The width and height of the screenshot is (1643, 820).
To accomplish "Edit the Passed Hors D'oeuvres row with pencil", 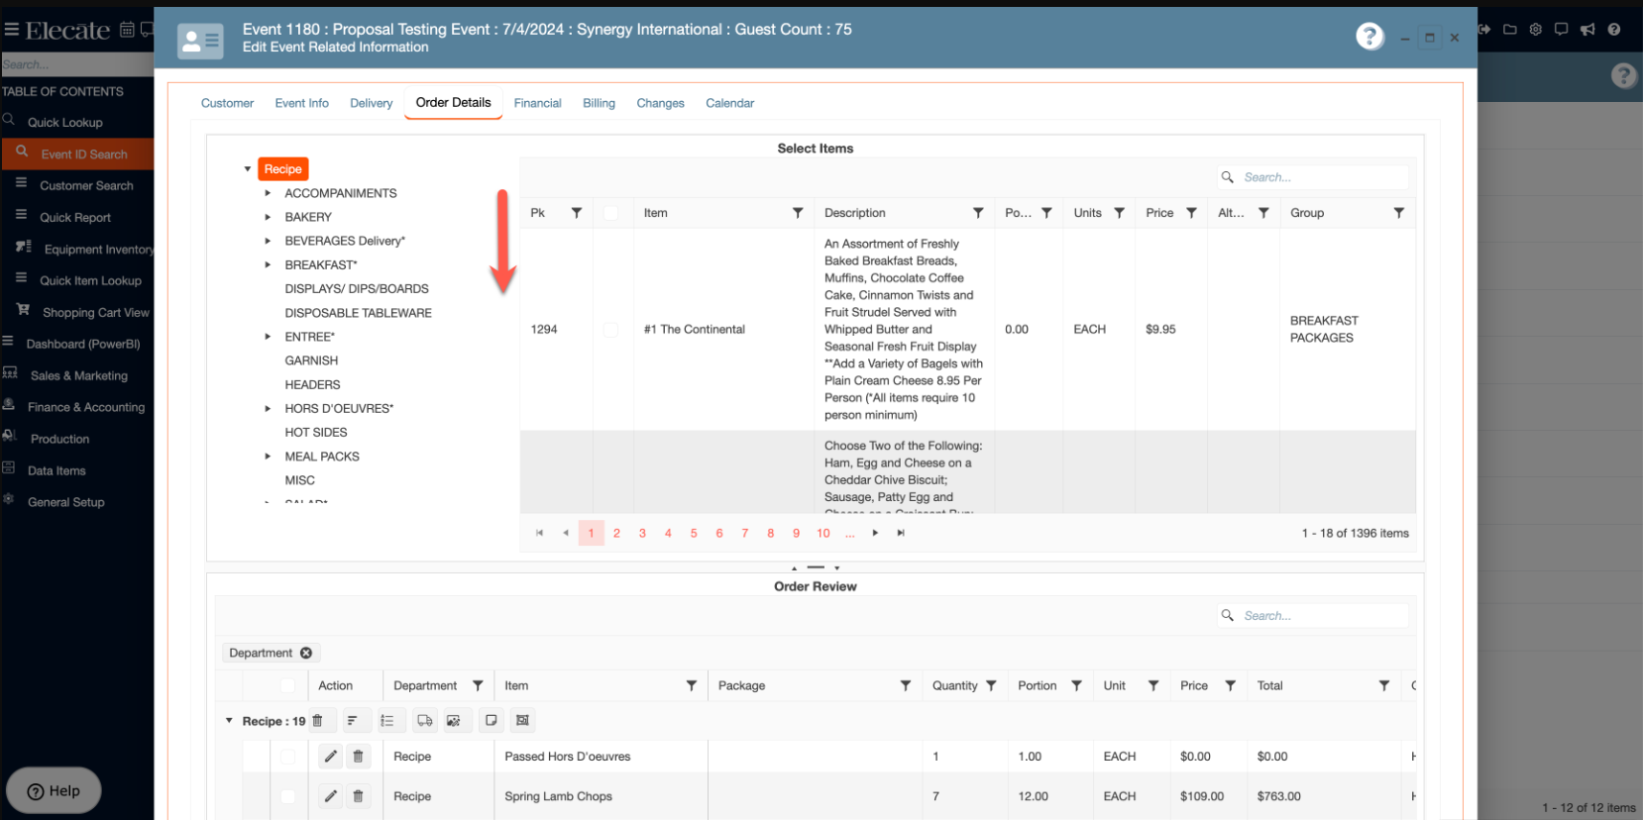I will (331, 757).
